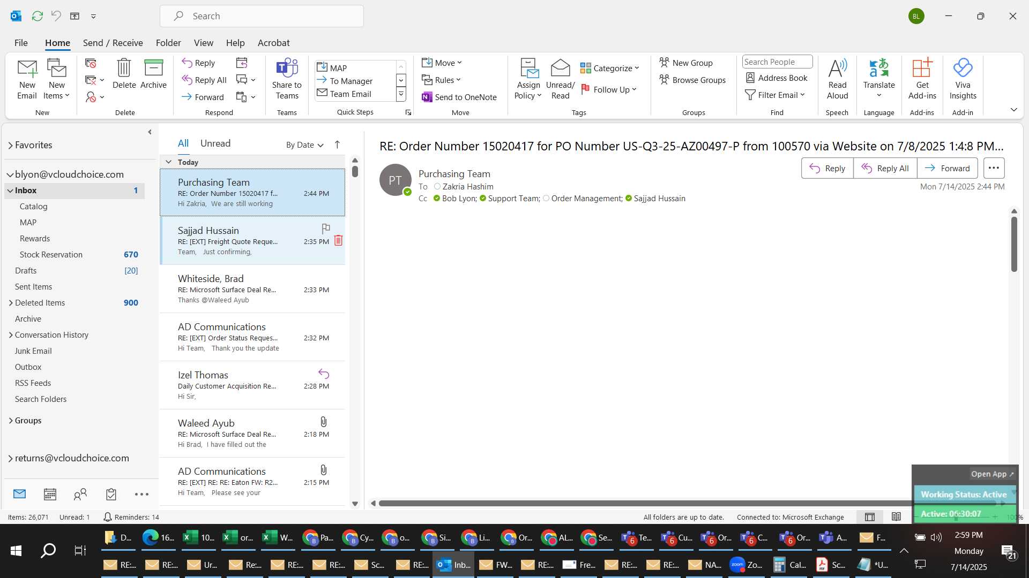Show All messages filter
Viewport: 1029px width, 578px height.
[183, 143]
